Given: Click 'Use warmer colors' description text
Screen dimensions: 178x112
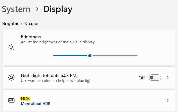Looking at the screenshot, I should (x=57, y=81).
